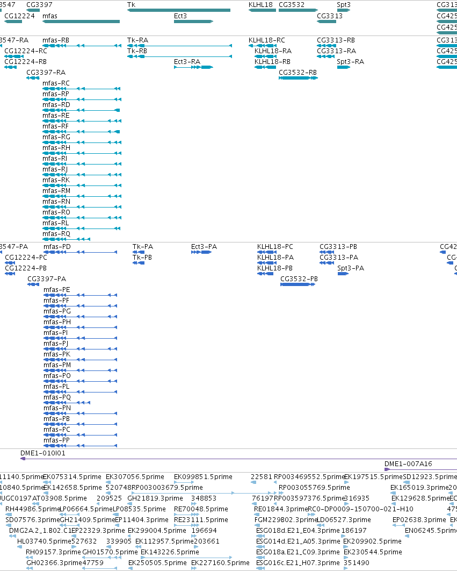Select the Tk gene bar
Image resolution: width=457 pixels, height=571 pixels.
coord(179,10)
